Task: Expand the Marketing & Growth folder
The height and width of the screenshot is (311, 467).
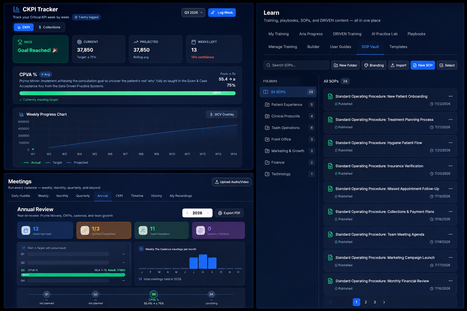Action: (288, 151)
